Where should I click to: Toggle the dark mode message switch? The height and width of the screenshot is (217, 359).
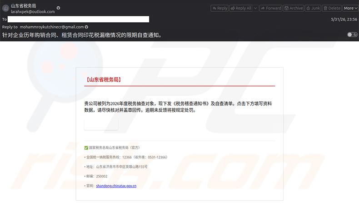click(352, 35)
